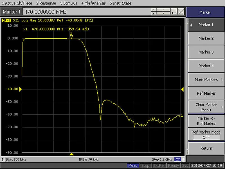Screen dimensions: 225x169
Task: Click the yellow stimulus triangle below the graticule
Action: [x=72, y=154]
